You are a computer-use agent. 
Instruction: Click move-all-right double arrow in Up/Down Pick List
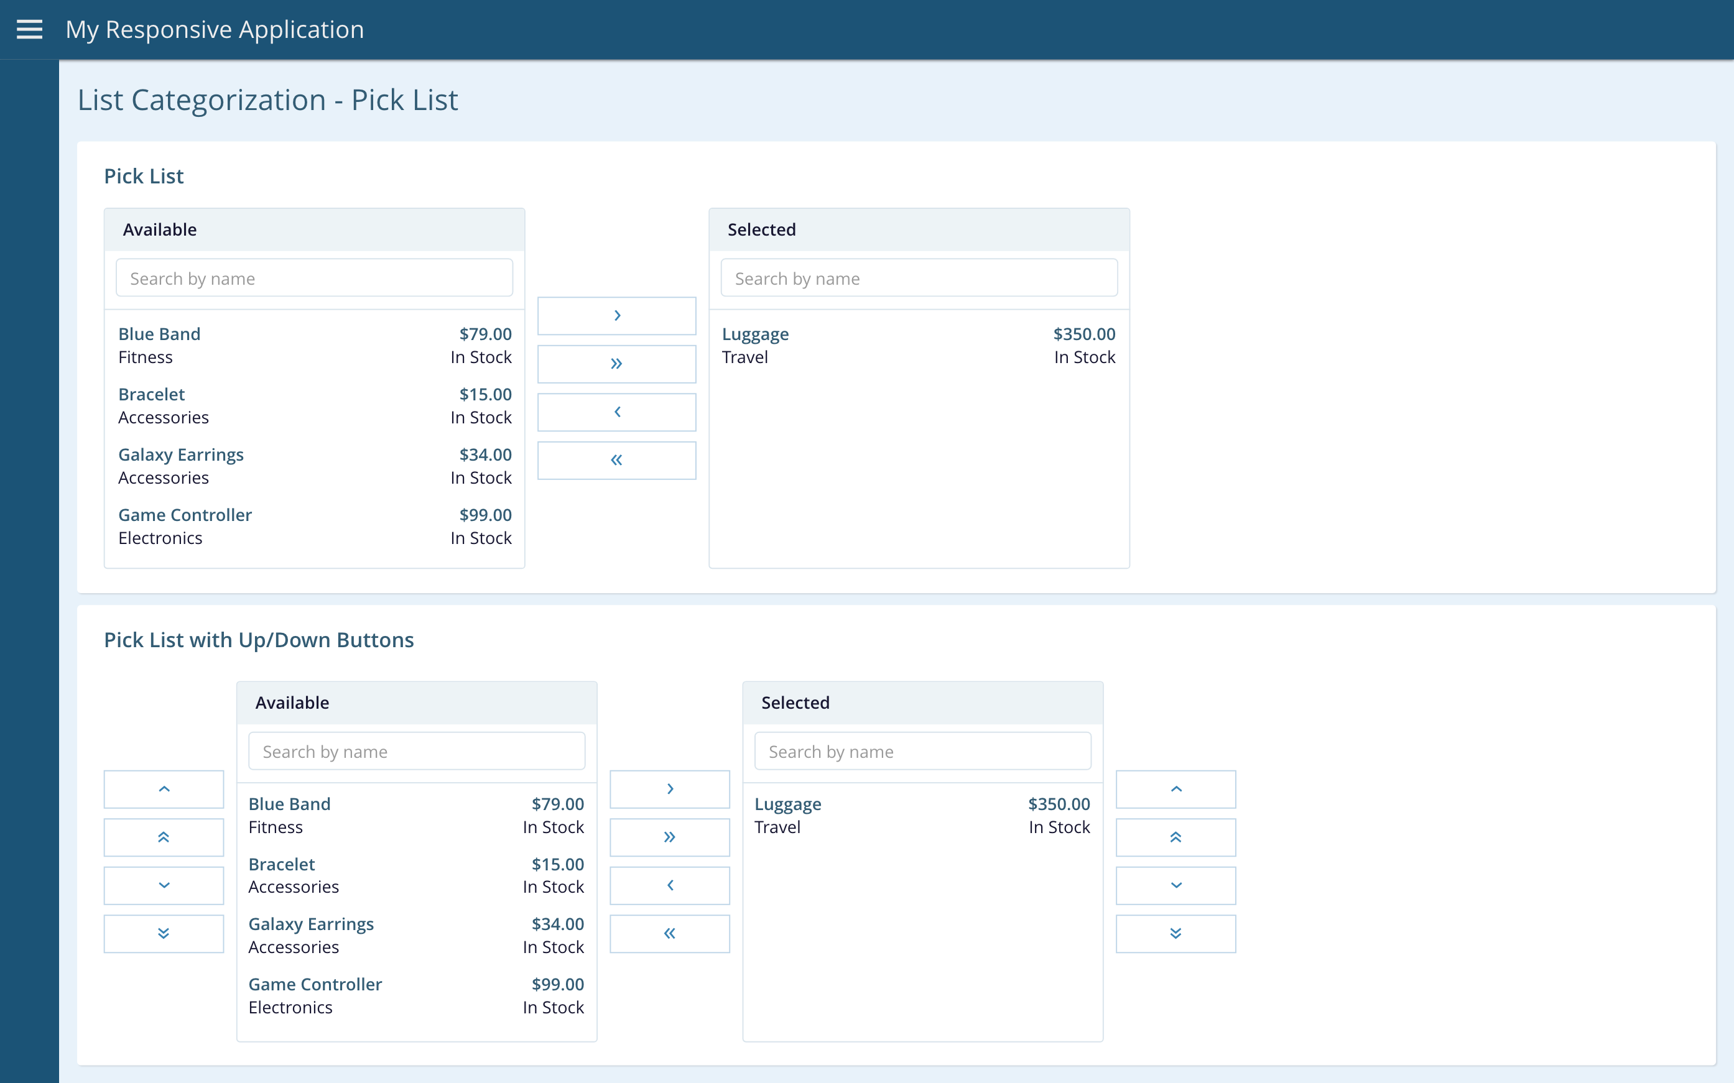[669, 837]
